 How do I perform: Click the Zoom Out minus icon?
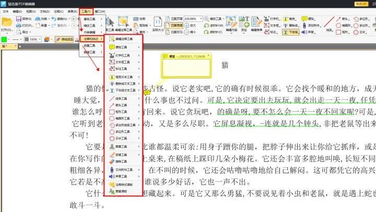(x=187, y=32)
